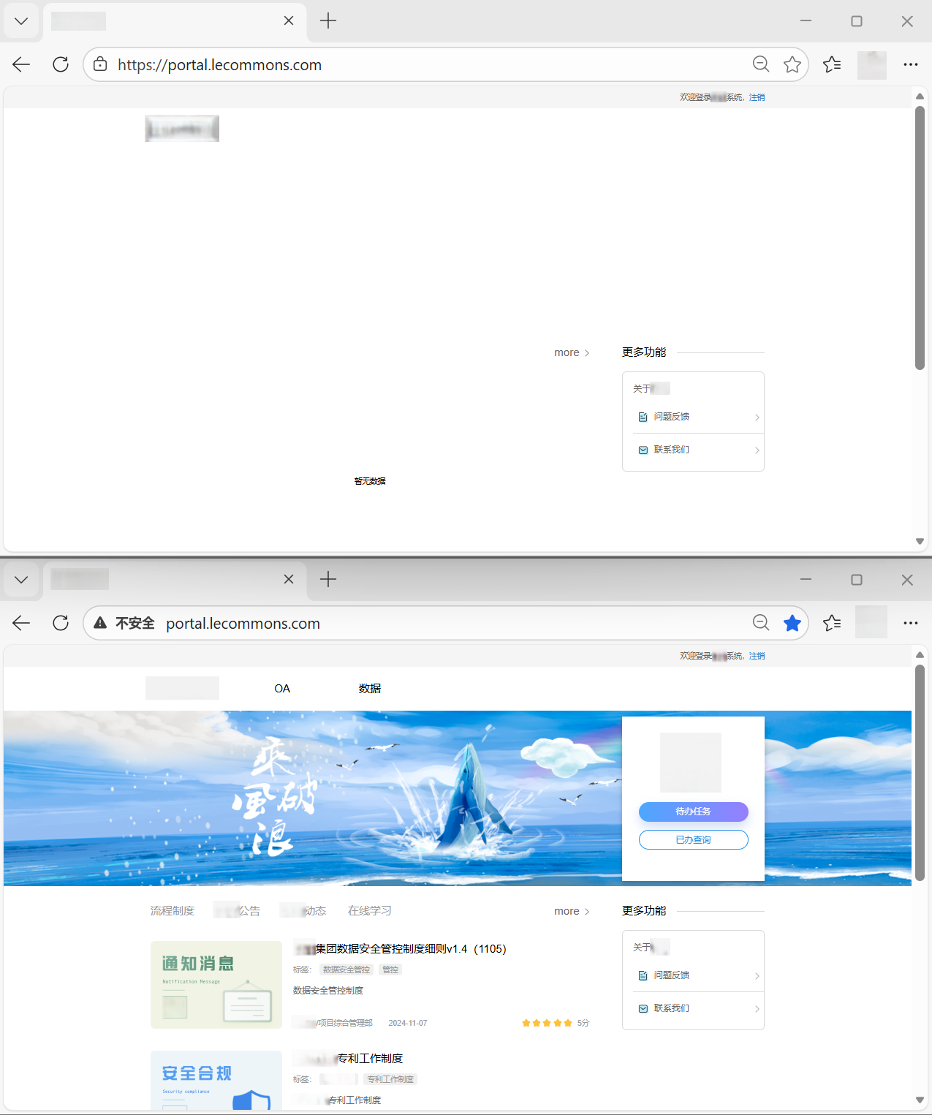This screenshot has height=1115, width=932.
Task: Open 集团数据安全管控制度细则v1.4 article
Action: click(409, 948)
